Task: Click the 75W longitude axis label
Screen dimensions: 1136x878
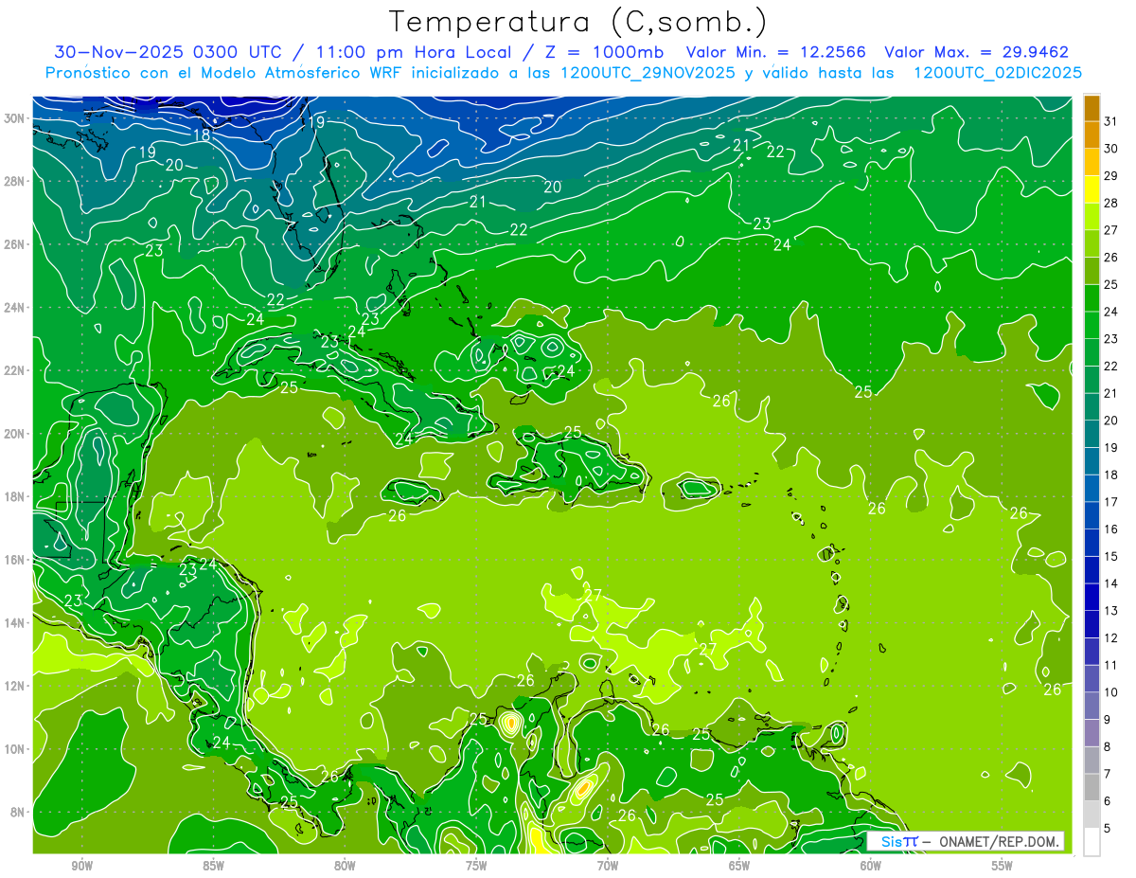Action: [476, 866]
